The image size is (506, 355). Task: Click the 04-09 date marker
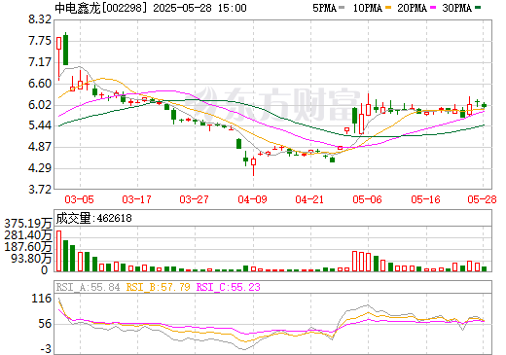[x=252, y=199]
